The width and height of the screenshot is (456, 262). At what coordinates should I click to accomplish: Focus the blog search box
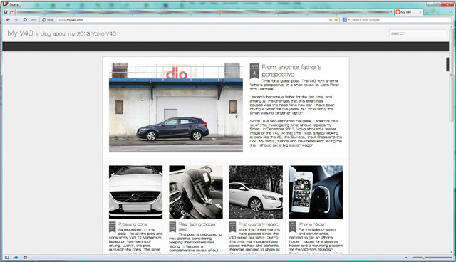pos(418,33)
